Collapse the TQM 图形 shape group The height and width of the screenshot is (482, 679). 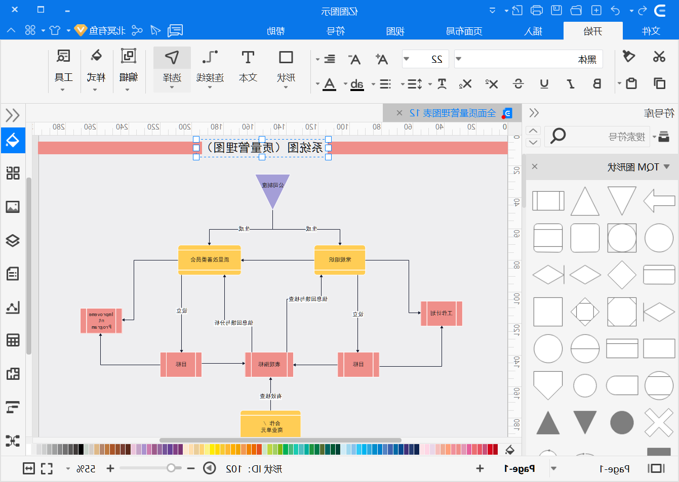coord(666,166)
